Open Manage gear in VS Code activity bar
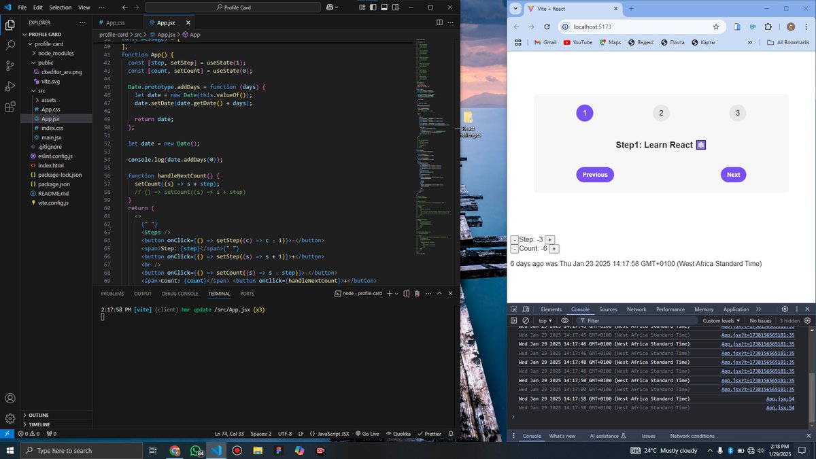Viewport: 816px width, 459px height. point(10,418)
